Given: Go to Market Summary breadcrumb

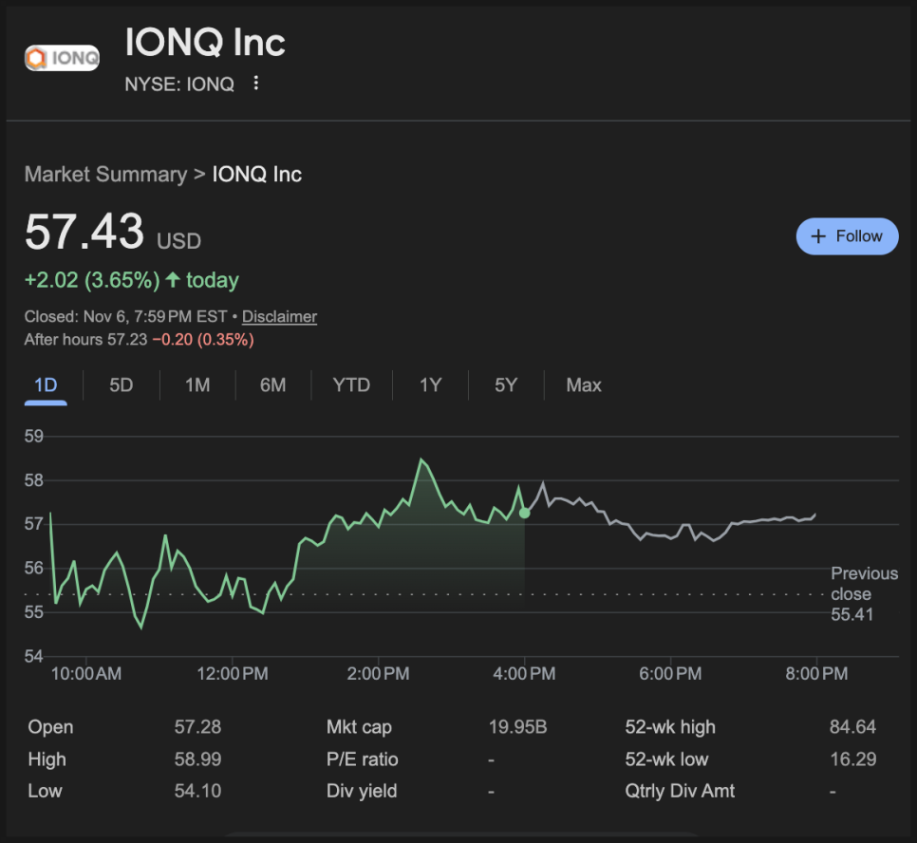Looking at the screenshot, I should pos(105,175).
